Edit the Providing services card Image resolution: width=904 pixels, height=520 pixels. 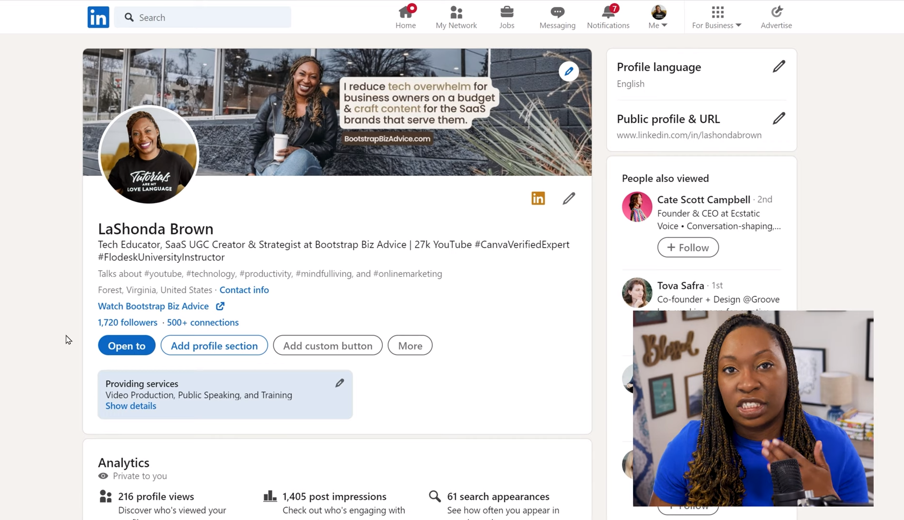click(339, 383)
